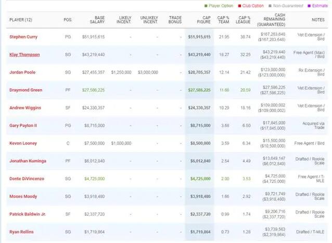Image resolution: width=332 pixels, height=243 pixels.
Task: Select Klay Thompson note Free Agent (Max) / Bird
Action: point(309,55)
